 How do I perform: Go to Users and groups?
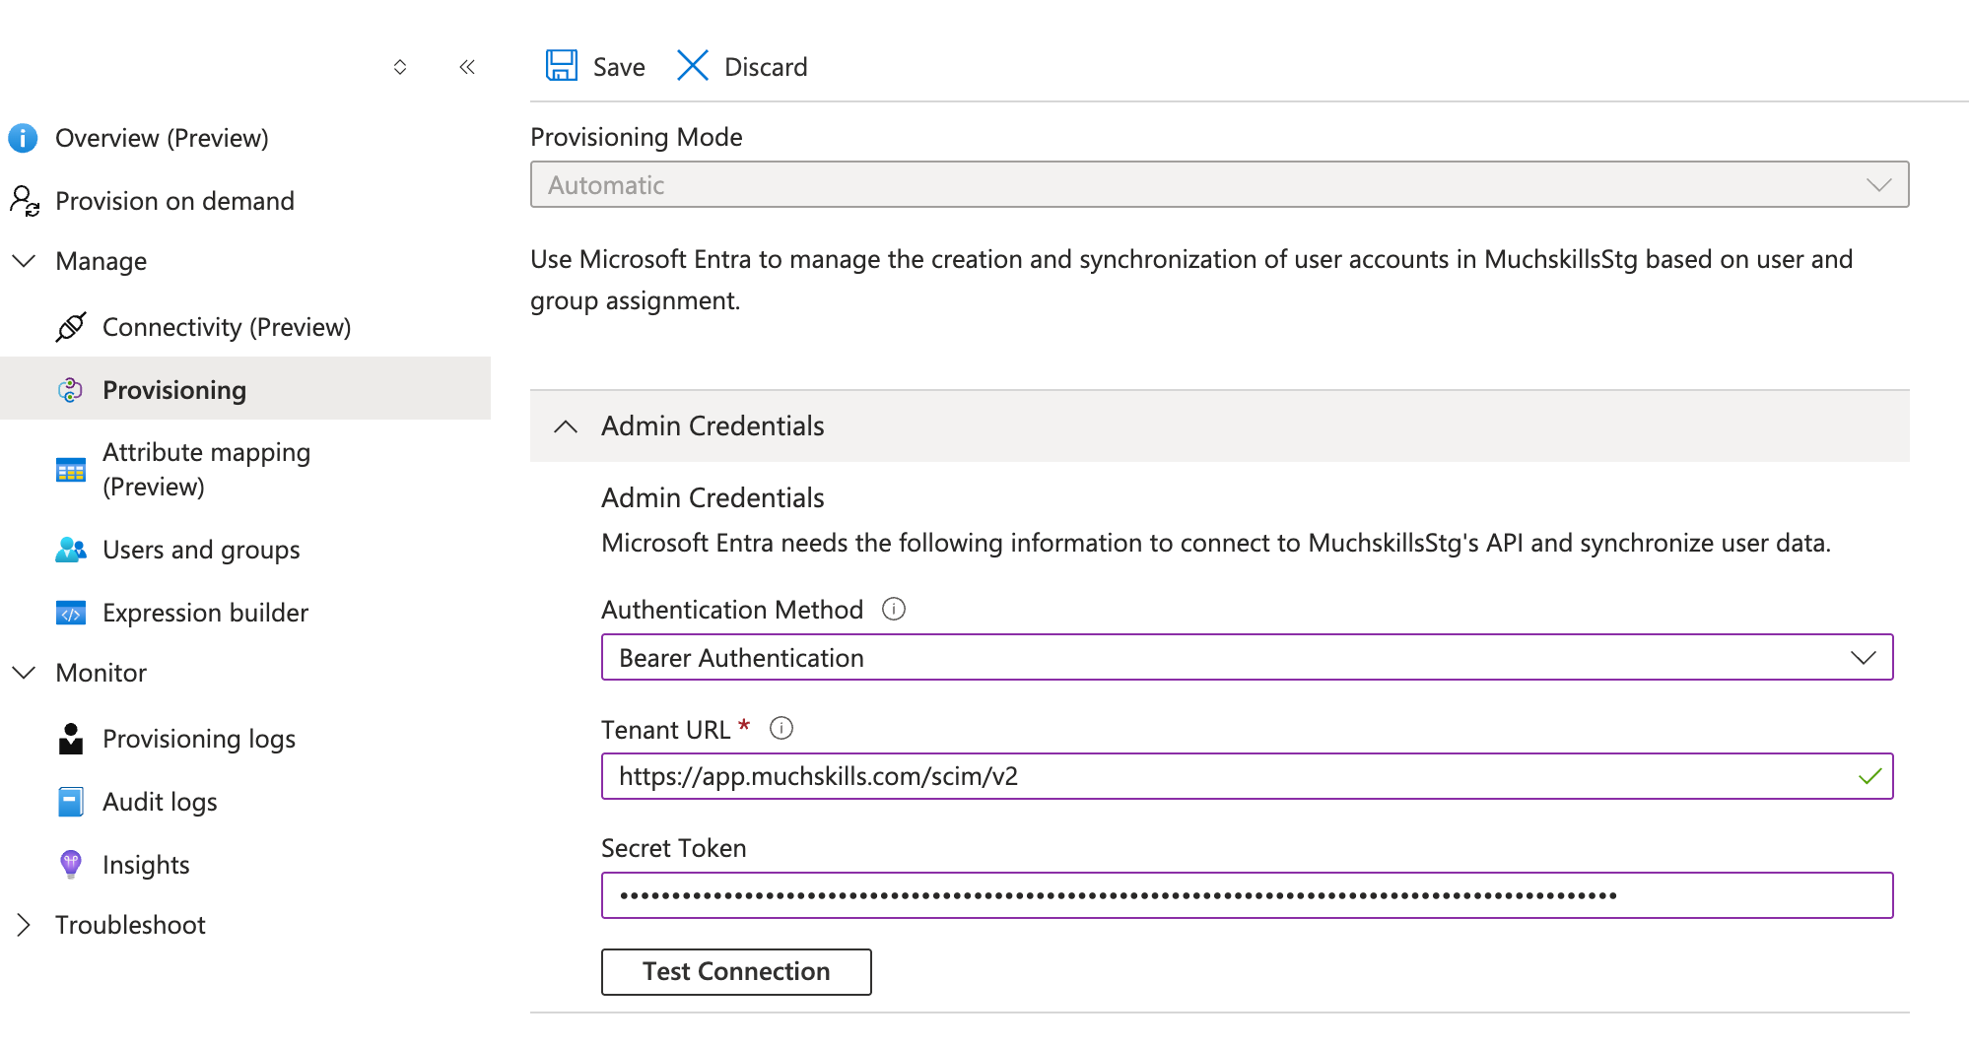[x=201, y=550]
